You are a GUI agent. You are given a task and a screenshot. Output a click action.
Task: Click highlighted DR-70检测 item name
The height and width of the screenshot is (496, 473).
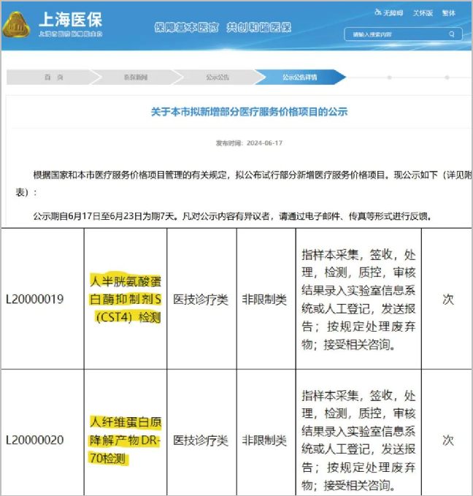click(125, 440)
